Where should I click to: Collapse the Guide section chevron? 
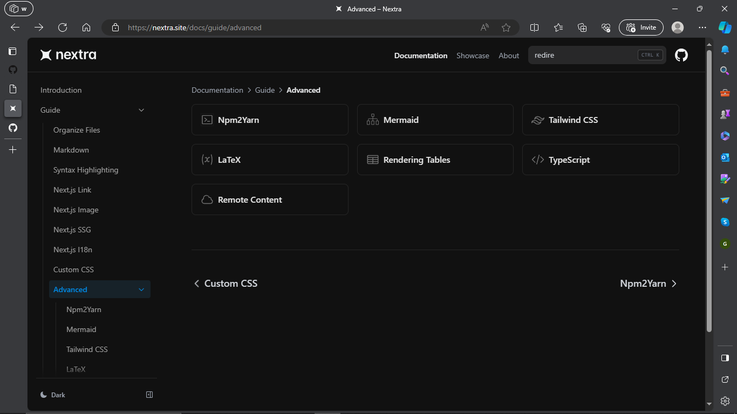click(x=141, y=110)
